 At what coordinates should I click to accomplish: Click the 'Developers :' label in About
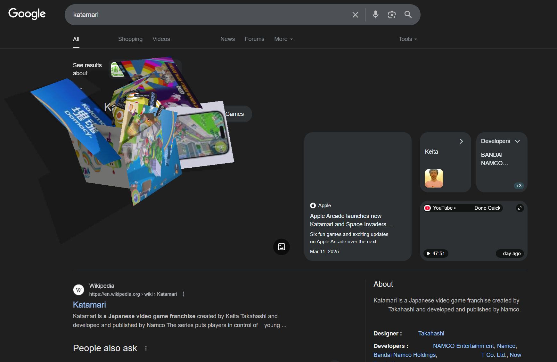click(391, 346)
